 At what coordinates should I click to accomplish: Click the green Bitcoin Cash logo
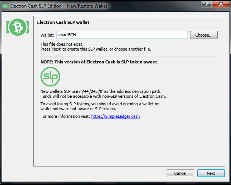pyautogui.click(x=18, y=27)
